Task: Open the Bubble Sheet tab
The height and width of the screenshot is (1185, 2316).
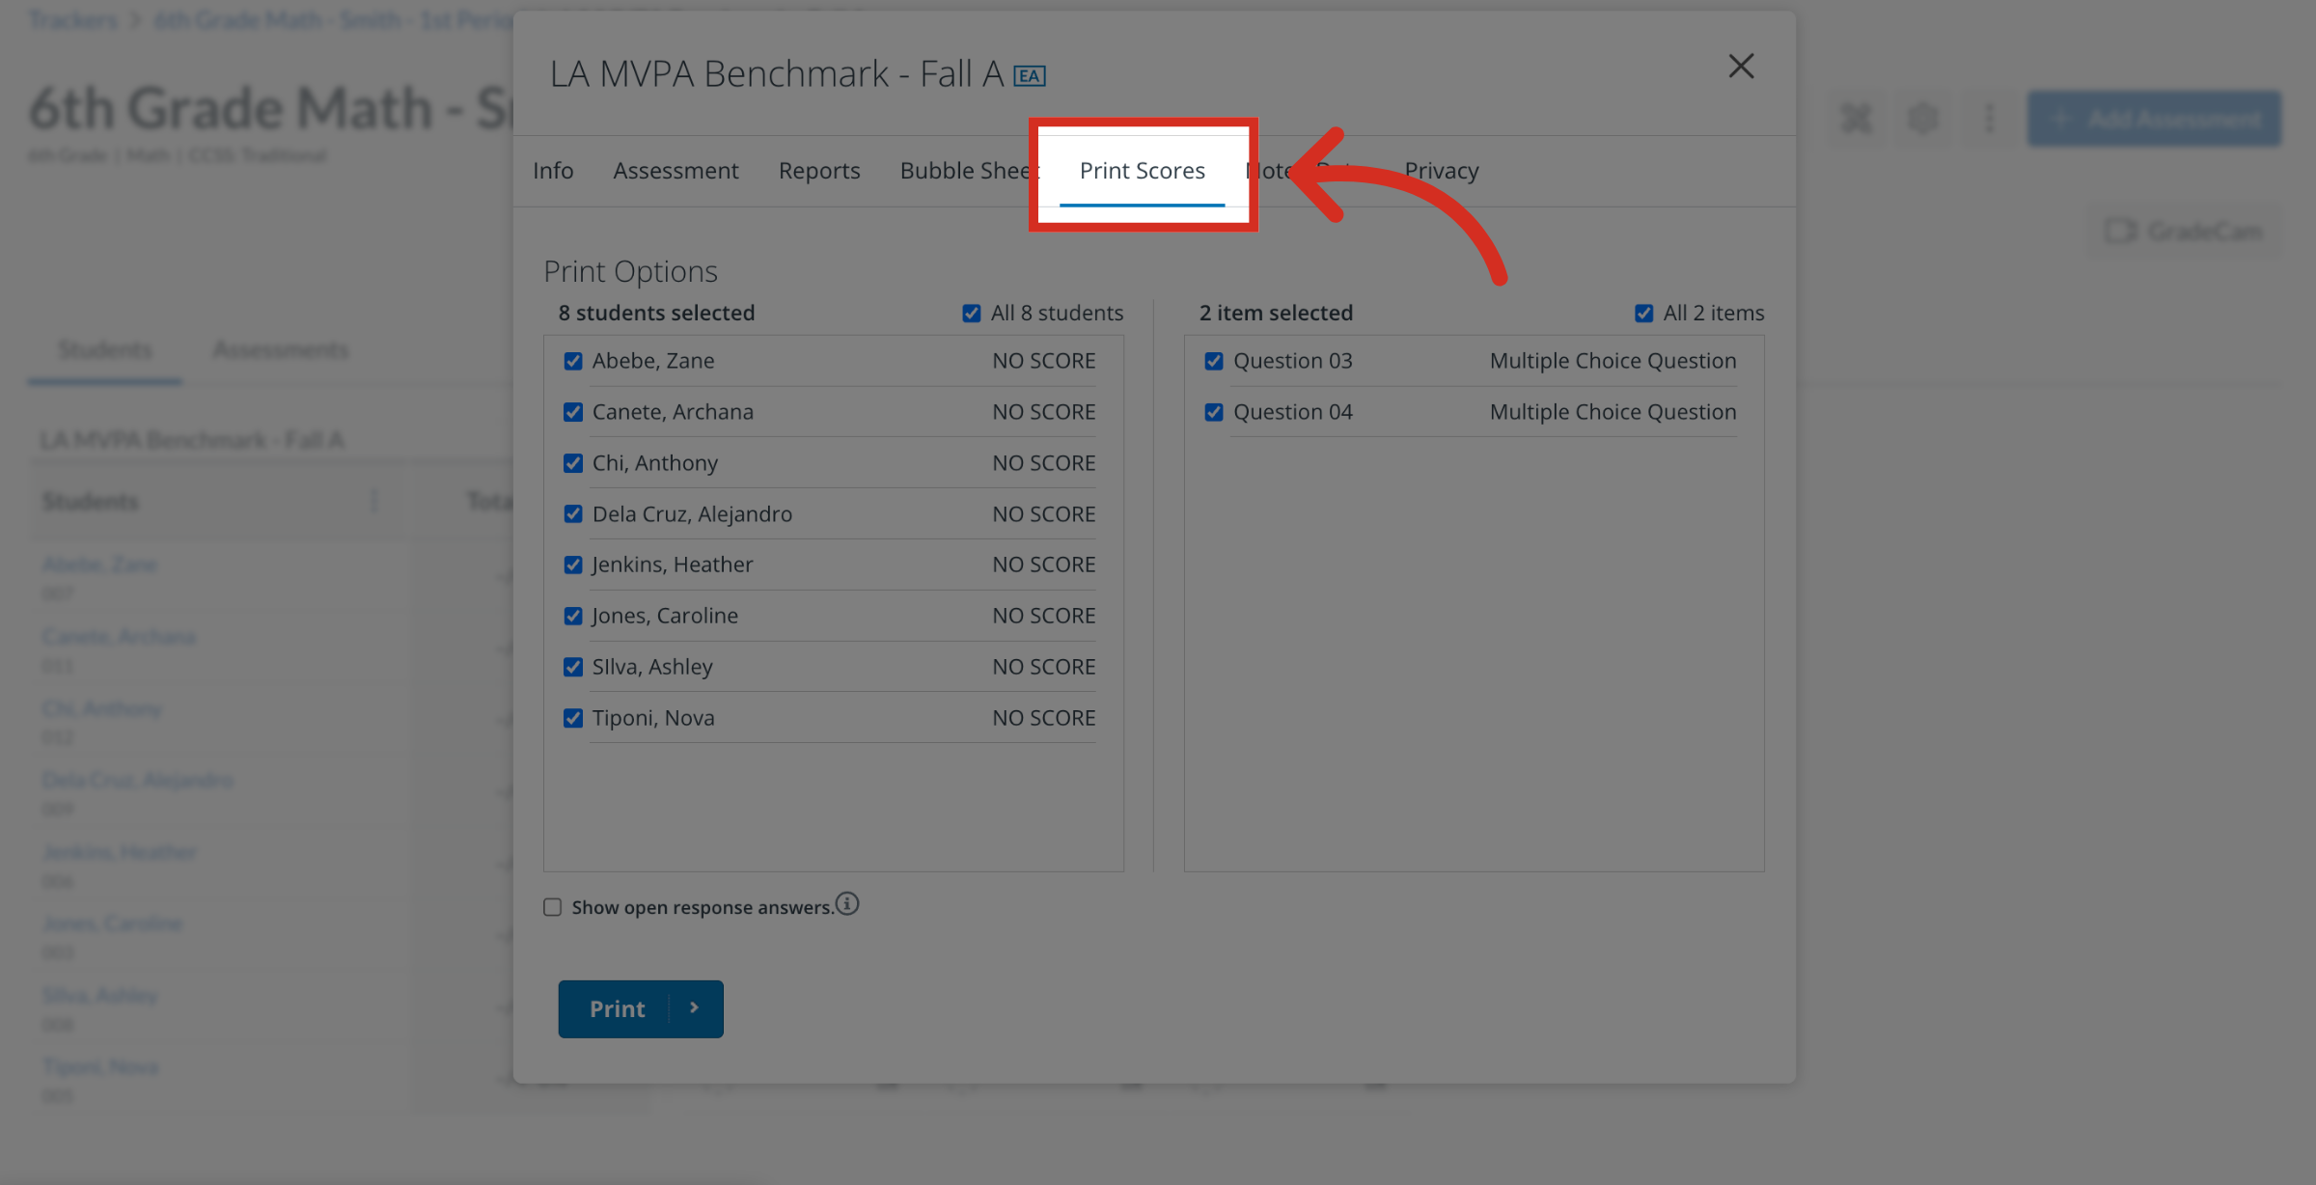Action: [x=968, y=171]
